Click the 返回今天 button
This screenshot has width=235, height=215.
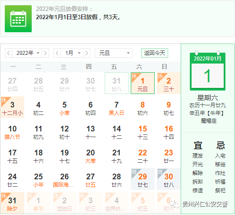click(x=155, y=53)
